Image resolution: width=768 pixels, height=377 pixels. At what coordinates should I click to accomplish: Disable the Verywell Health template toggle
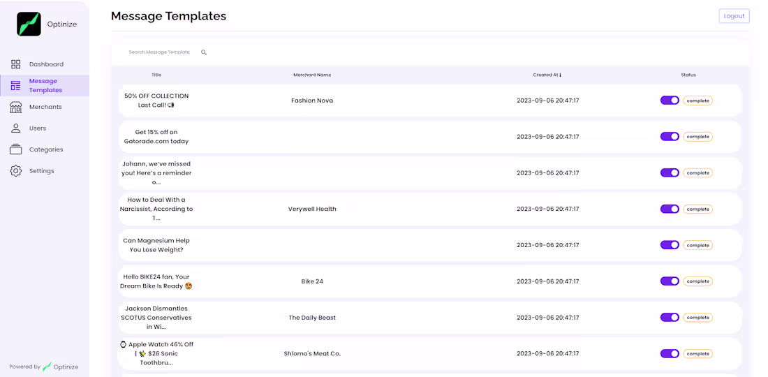click(x=670, y=209)
